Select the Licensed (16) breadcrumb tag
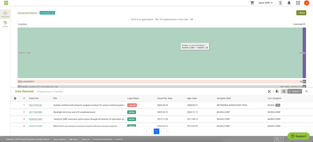The image size is (313, 142). pos(47,13)
